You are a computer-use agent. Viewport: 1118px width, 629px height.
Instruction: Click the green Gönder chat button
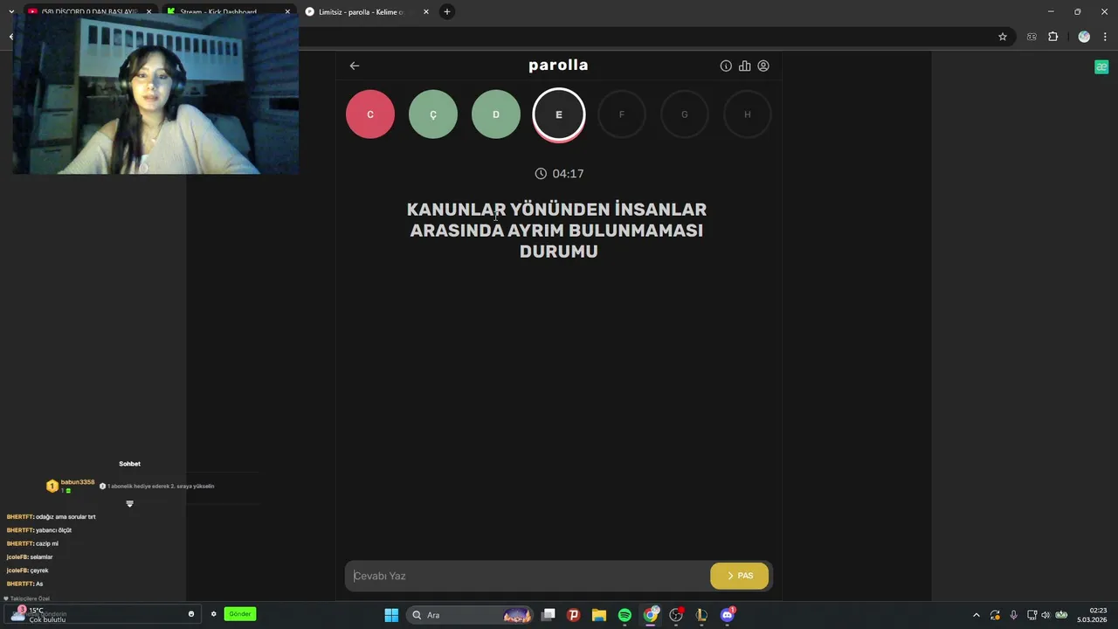pyautogui.click(x=239, y=614)
